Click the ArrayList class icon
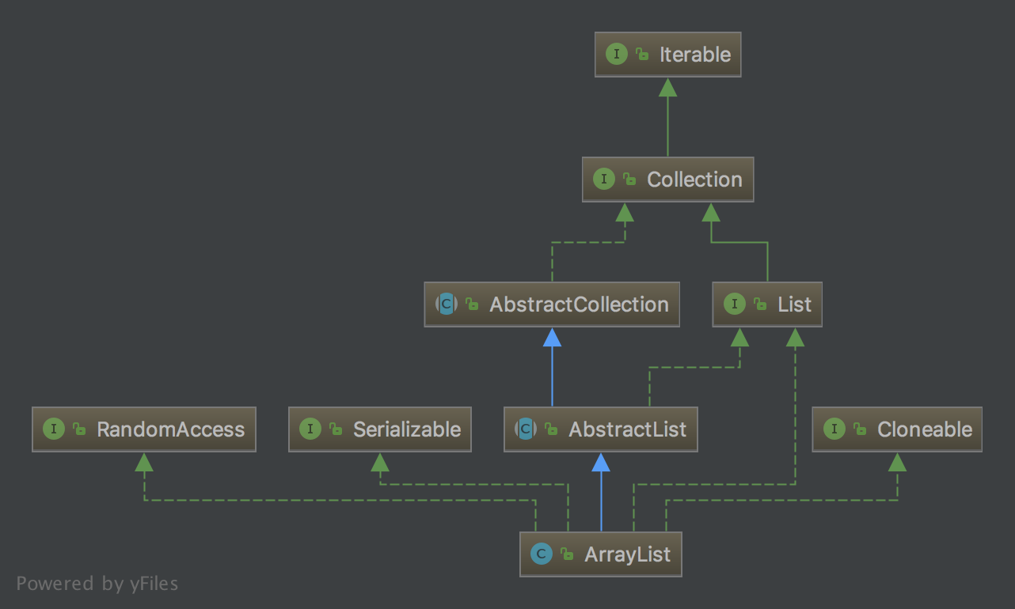Image resolution: width=1015 pixels, height=609 pixels. 541,554
